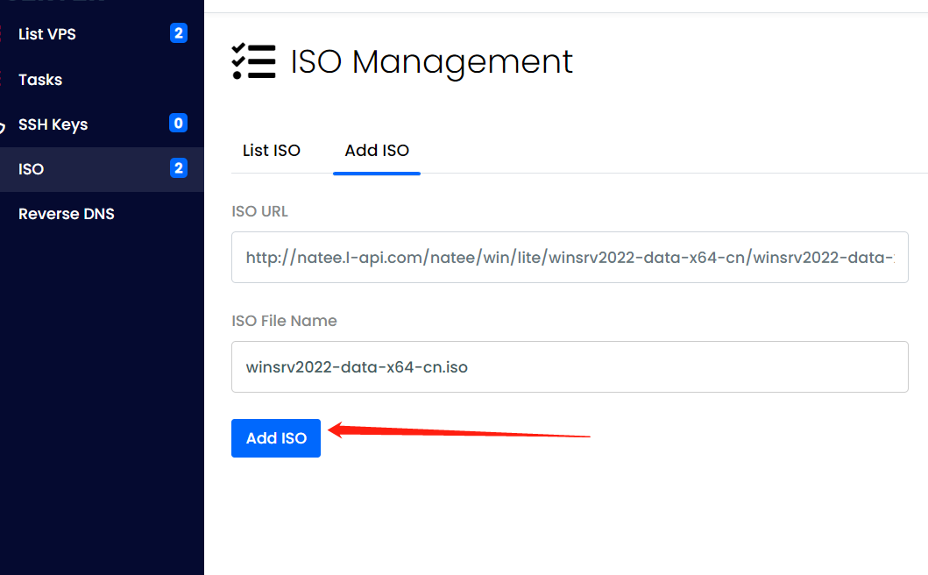Select the Add ISO tab
This screenshot has height=575, width=928.
377,151
